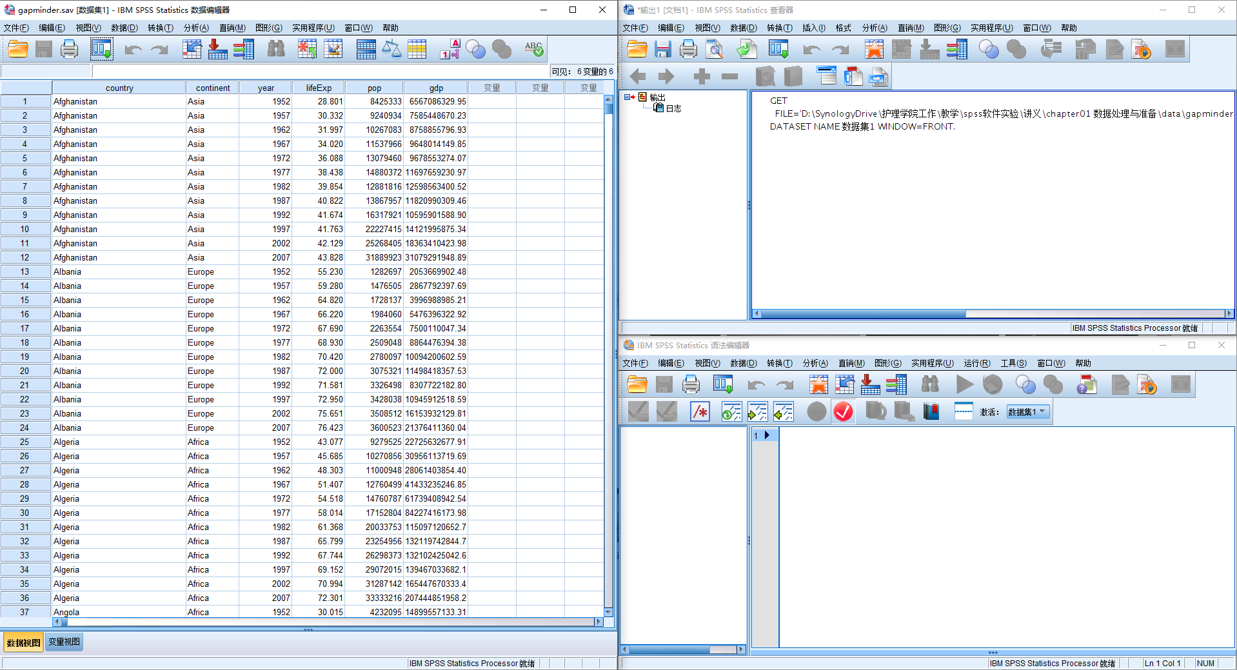Open 图形(G) menu in Data Editor
Image resolution: width=1237 pixels, height=670 pixels.
click(269, 28)
